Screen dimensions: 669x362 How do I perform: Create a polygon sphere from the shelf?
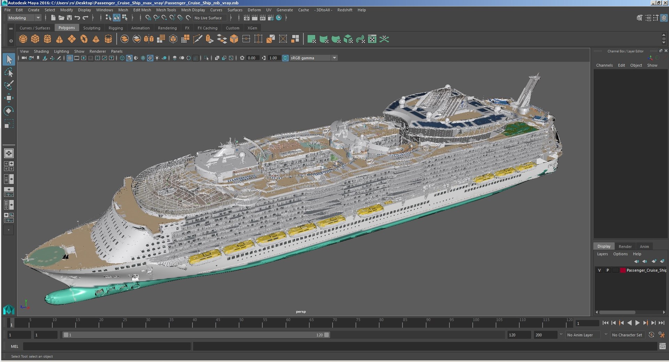click(x=23, y=39)
